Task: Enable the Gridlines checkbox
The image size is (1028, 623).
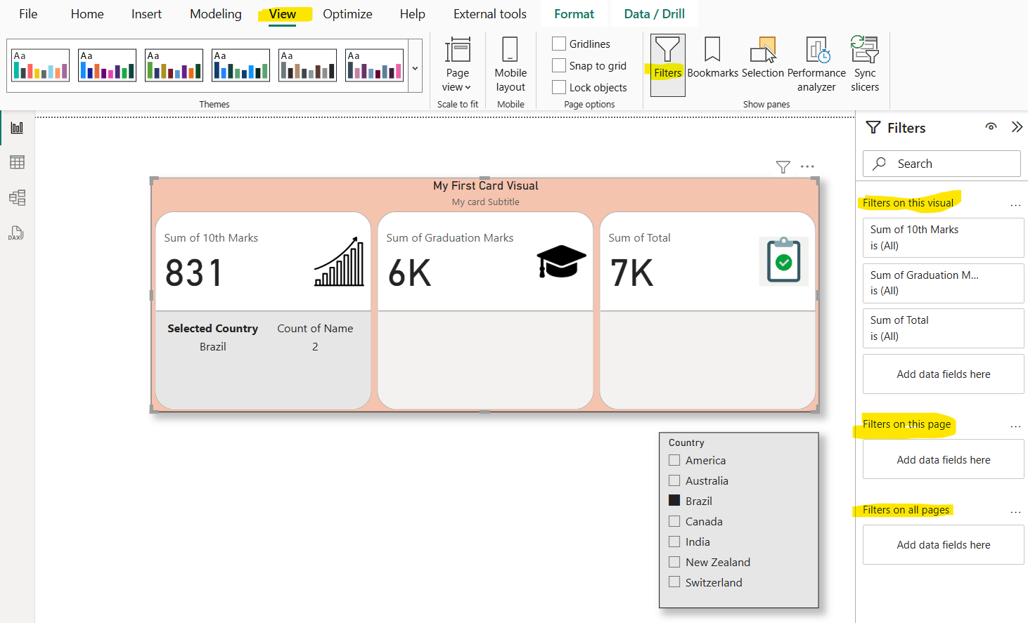Action: (559, 44)
